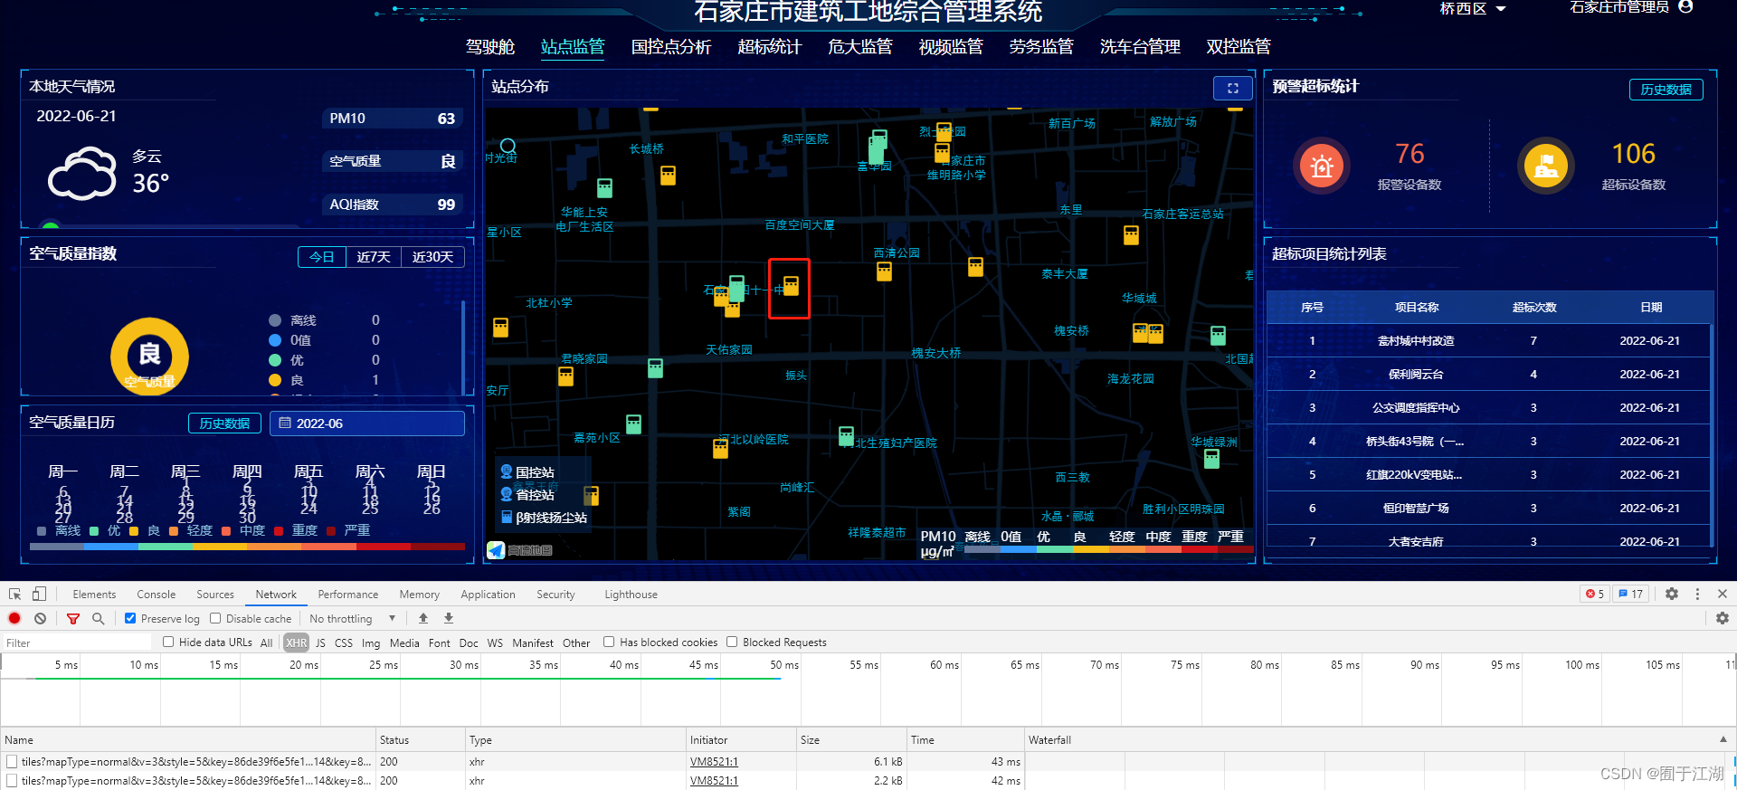
Task: Enable the Disable cache checkbox
Action: (x=215, y=619)
